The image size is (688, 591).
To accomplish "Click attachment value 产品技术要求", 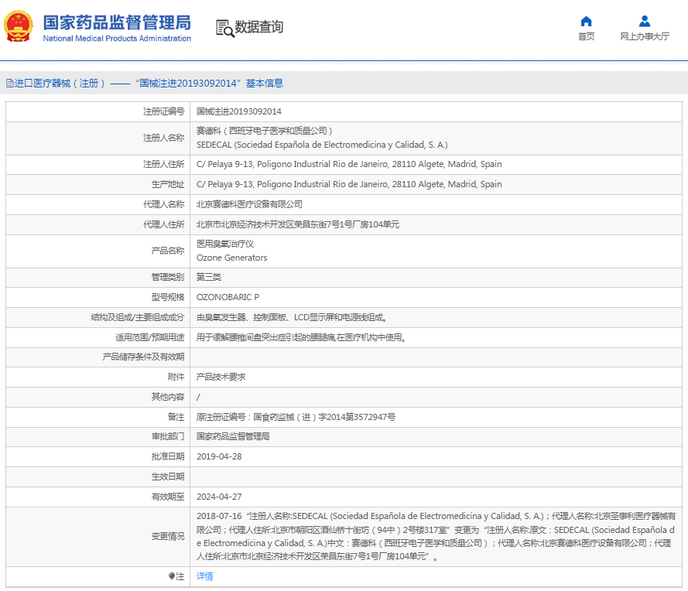I will (x=221, y=377).
